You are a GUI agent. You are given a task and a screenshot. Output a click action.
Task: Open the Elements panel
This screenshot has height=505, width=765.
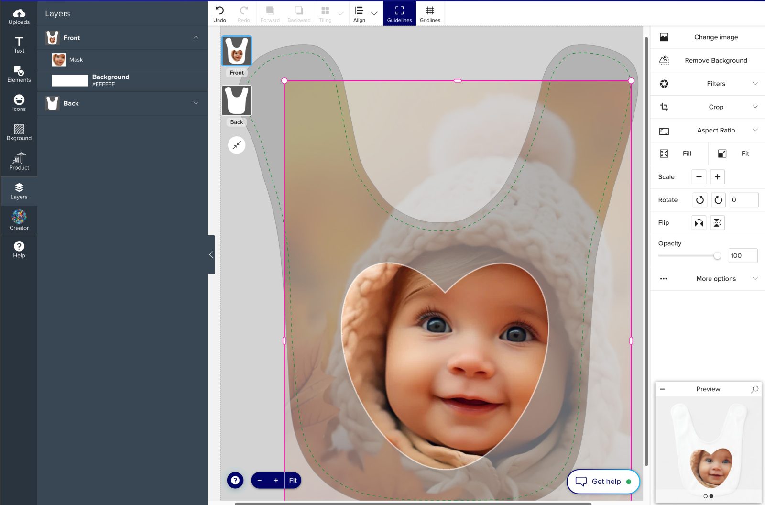(19, 74)
